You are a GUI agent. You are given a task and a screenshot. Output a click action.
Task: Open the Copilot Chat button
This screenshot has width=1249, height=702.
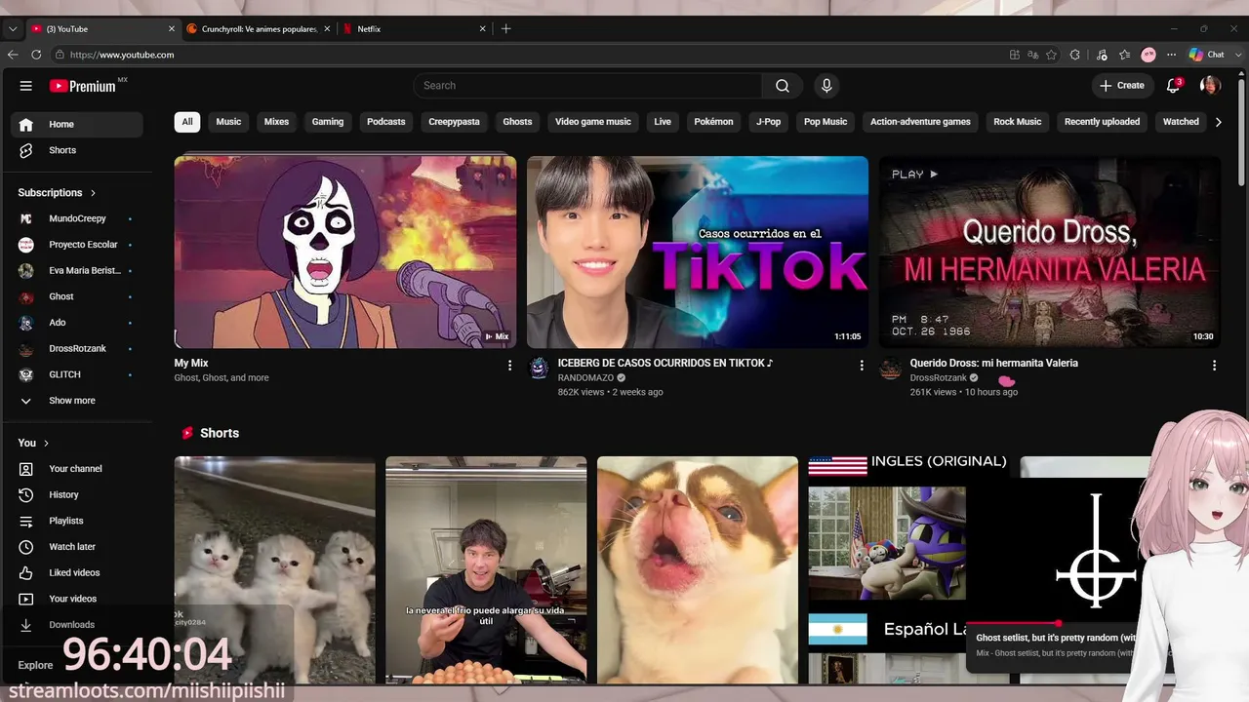pos(1206,55)
